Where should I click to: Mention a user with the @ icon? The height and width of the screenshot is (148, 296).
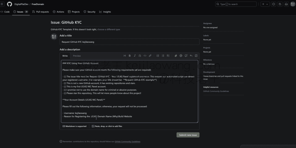[x=181, y=56]
